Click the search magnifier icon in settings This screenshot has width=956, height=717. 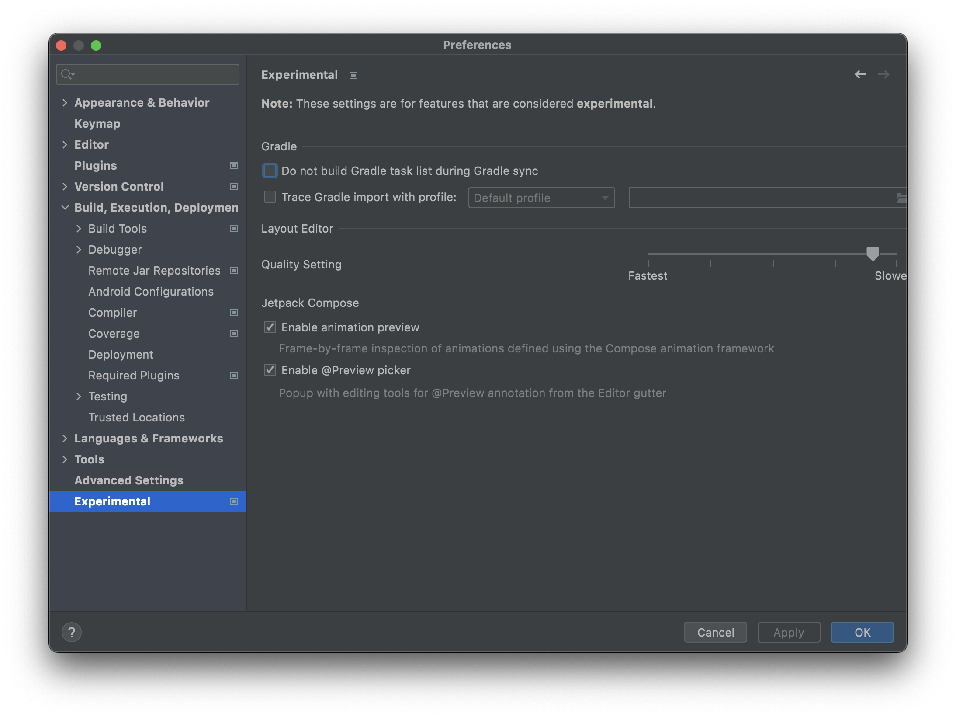[66, 74]
